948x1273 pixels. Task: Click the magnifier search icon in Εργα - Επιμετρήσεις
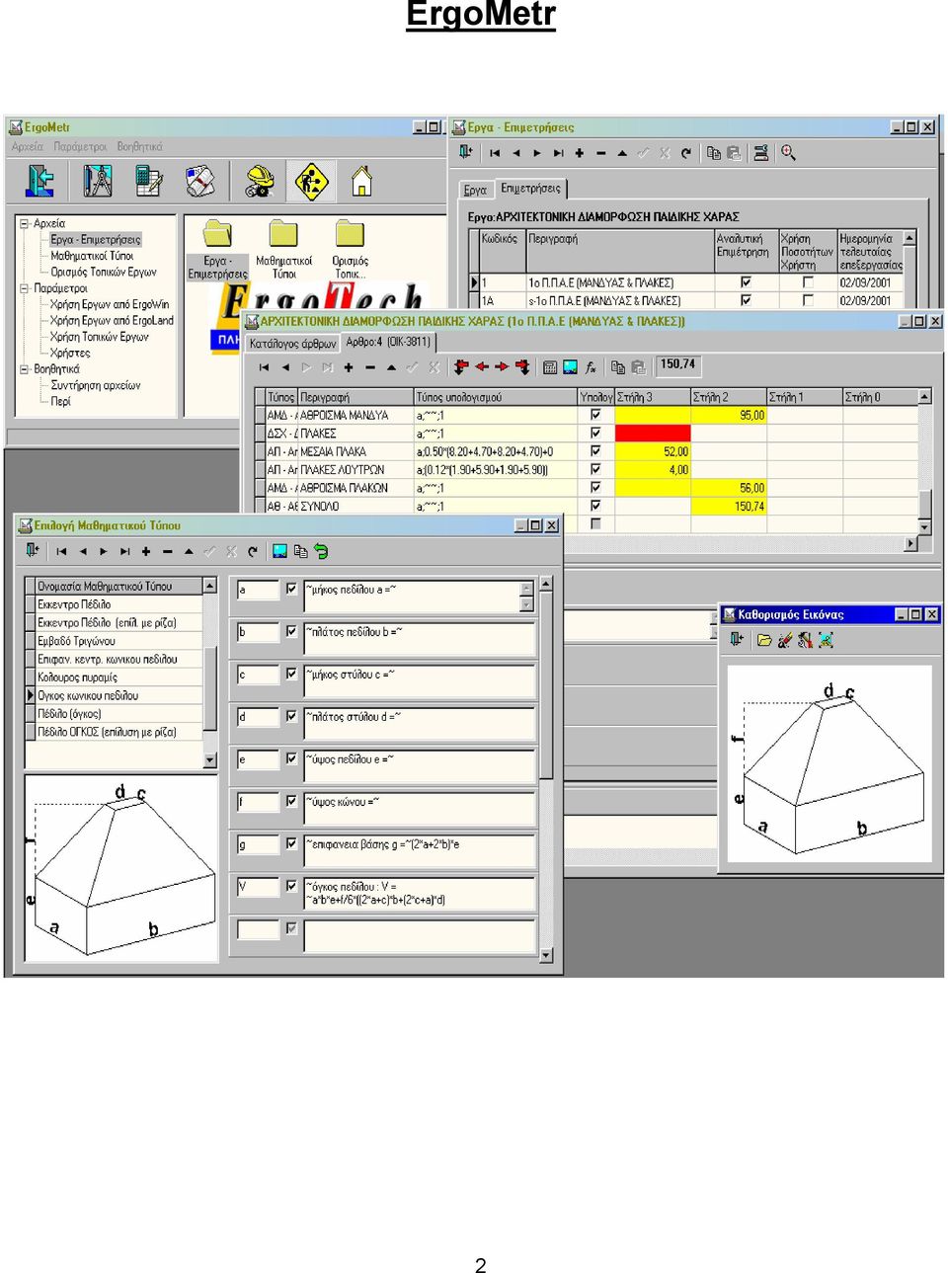(x=788, y=153)
